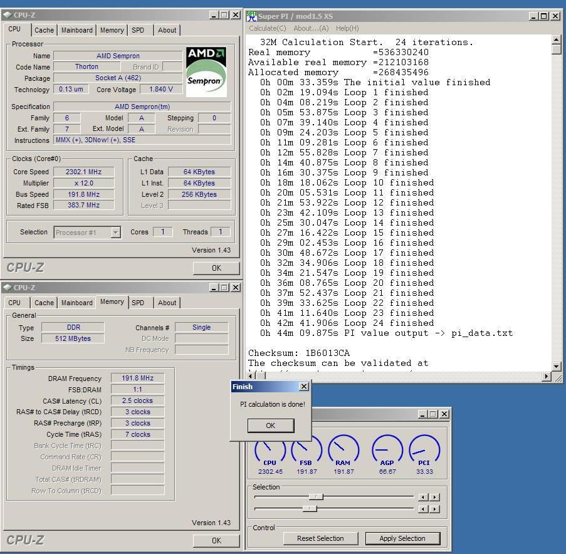
Task: Click the Super PI title bar icon
Action: point(251,16)
